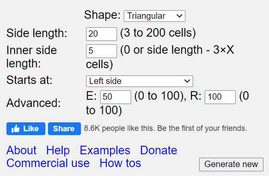
Task: Click the 8.6K people like this text
Action: click(165, 128)
